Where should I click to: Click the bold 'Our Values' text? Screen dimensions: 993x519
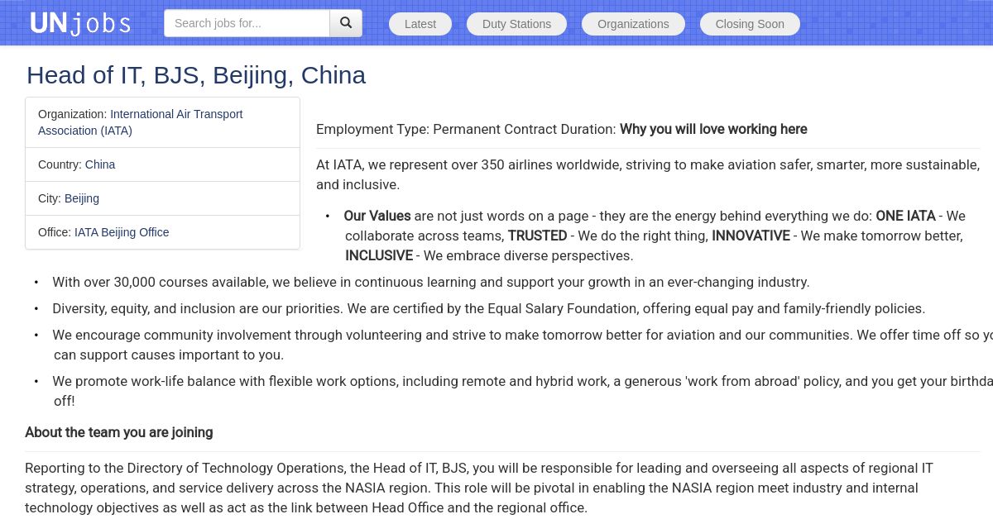point(377,216)
